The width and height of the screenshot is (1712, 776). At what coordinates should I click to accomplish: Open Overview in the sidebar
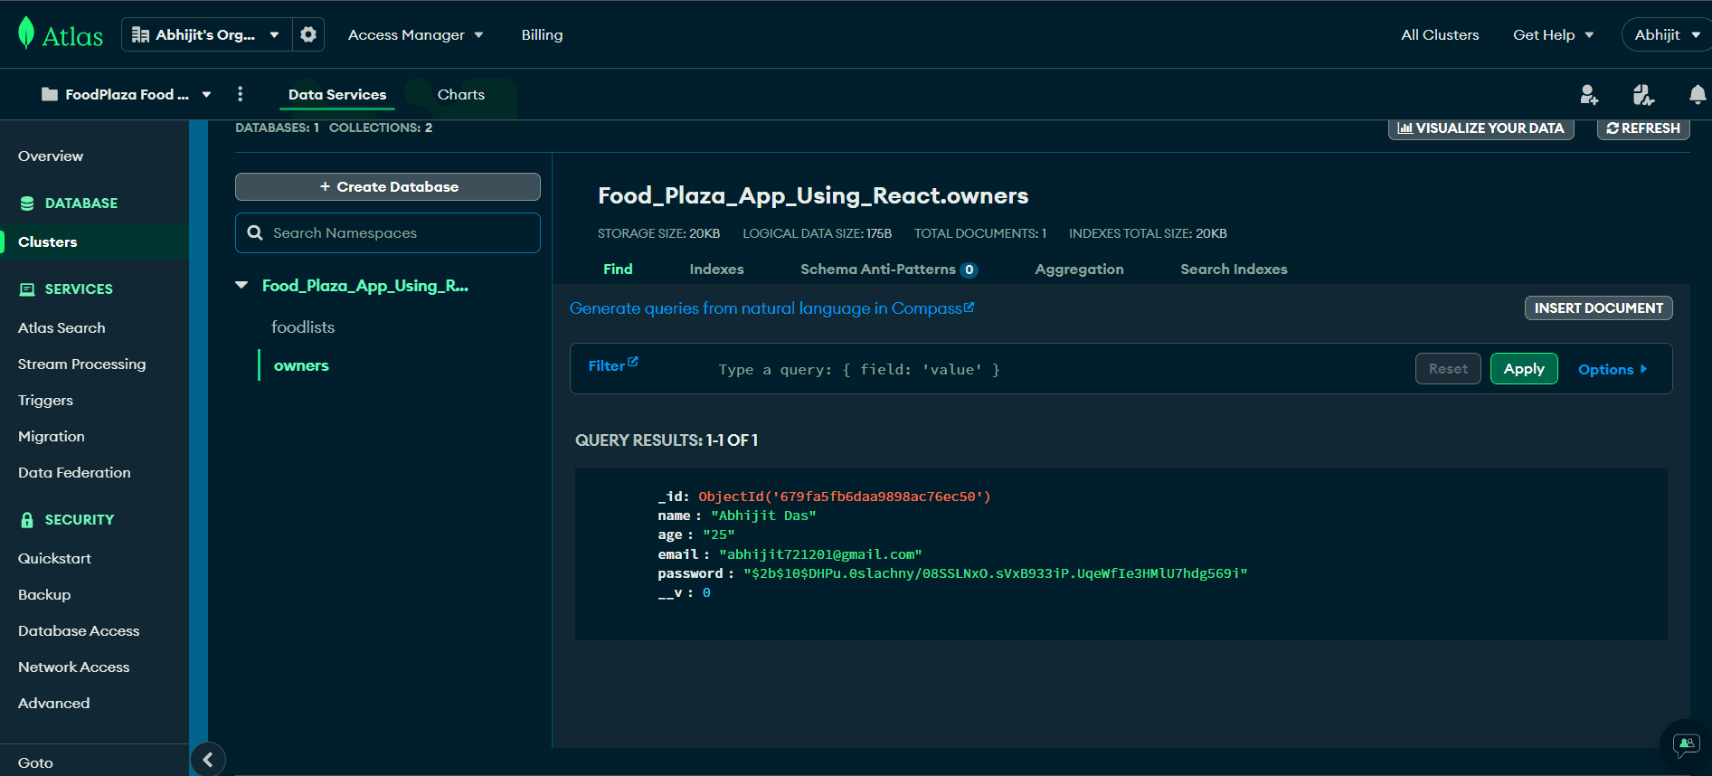click(51, 156)
